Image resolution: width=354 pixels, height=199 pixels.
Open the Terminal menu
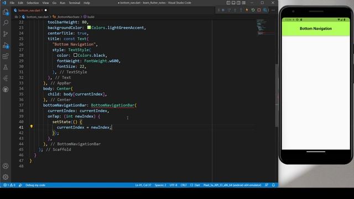click(x=75, y=3)
